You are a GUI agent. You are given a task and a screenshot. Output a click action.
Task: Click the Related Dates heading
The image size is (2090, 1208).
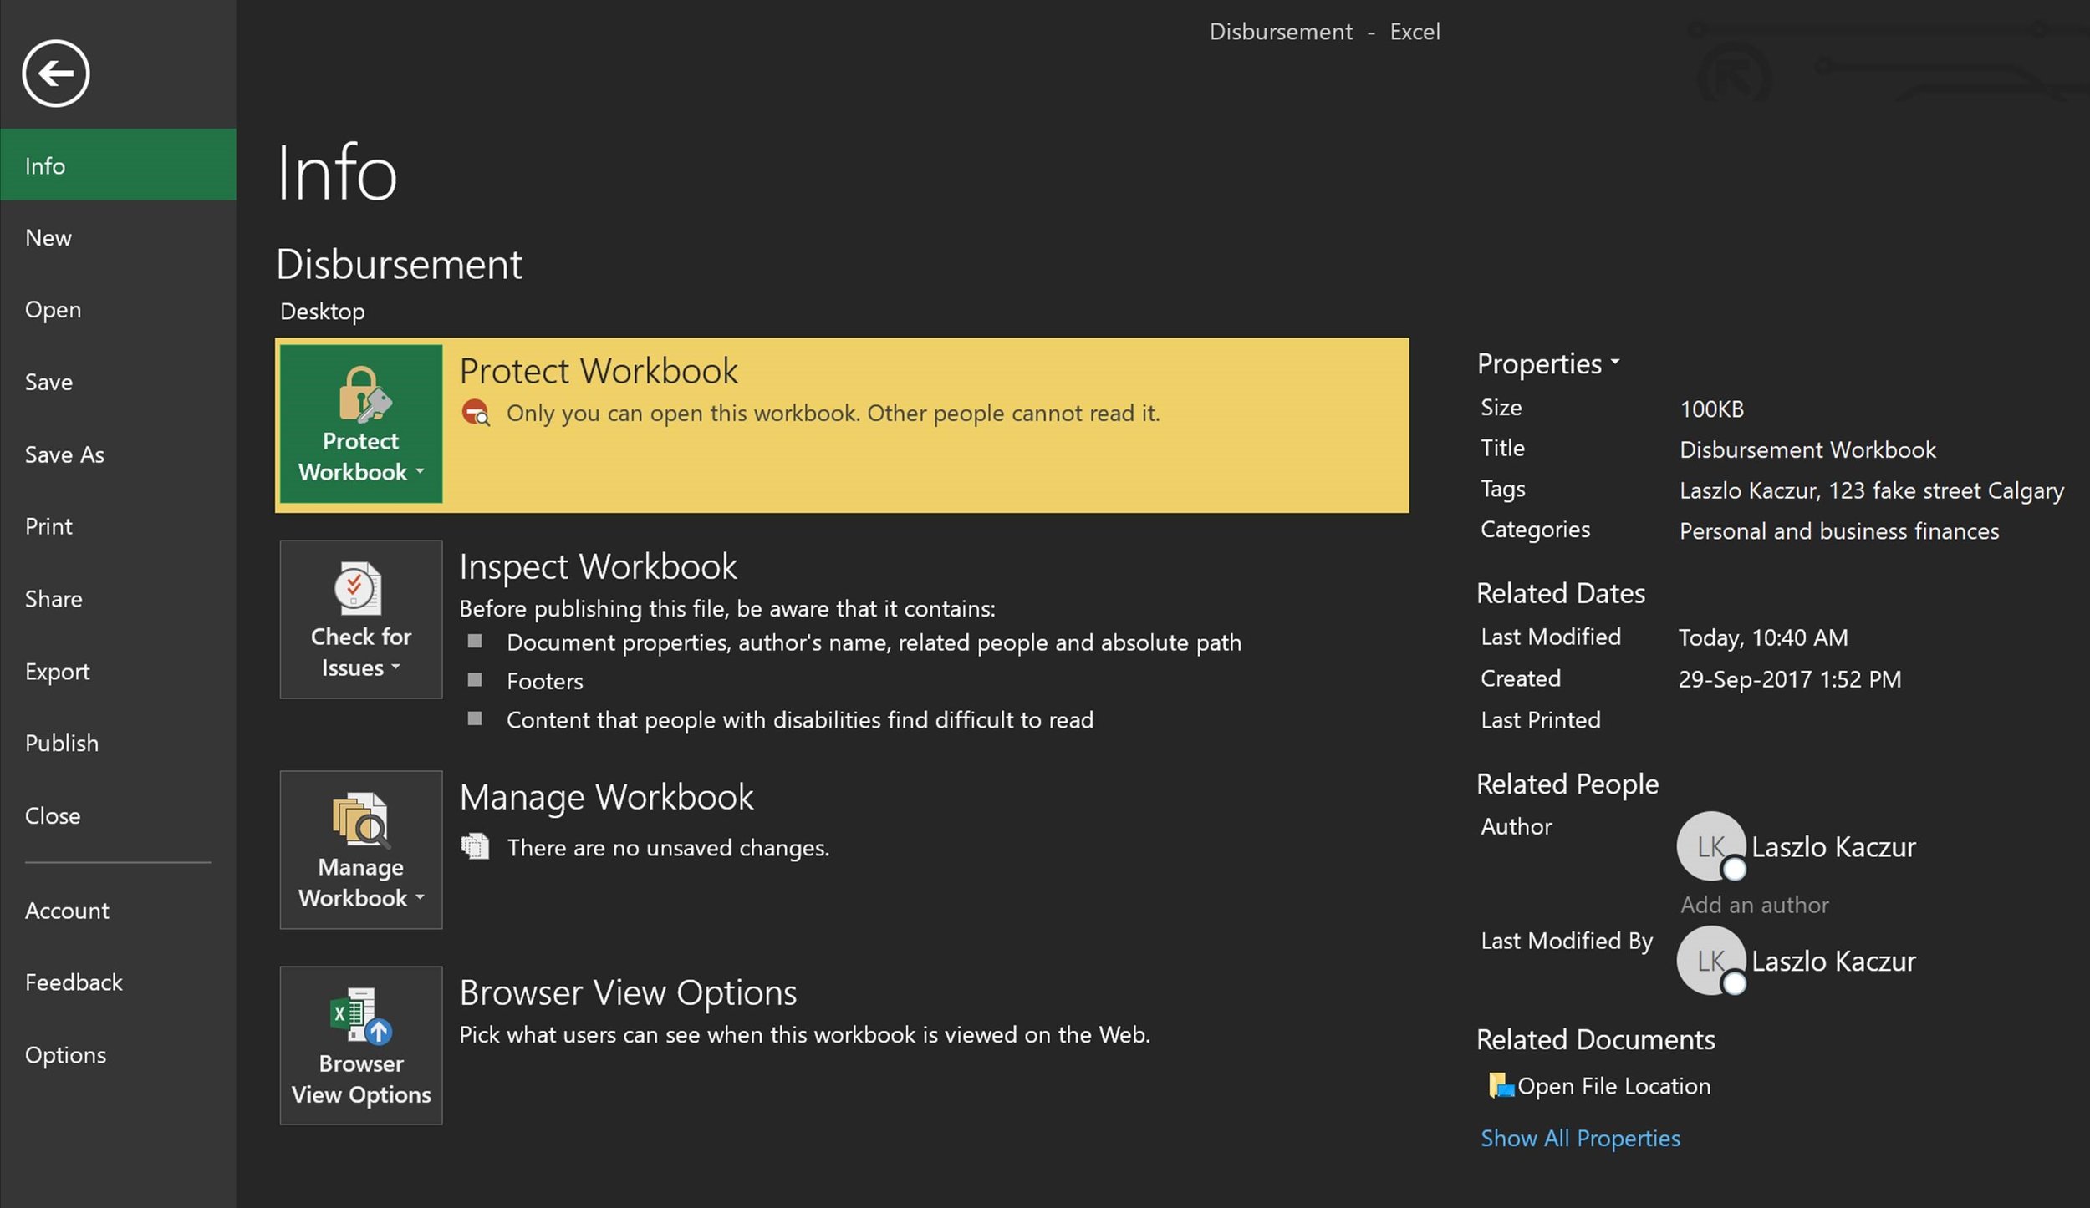click(1561, 593)
